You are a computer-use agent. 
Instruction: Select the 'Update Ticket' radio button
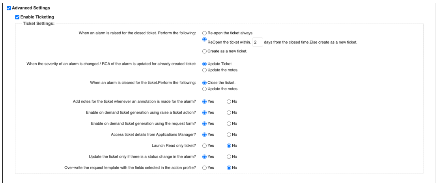pyautogui.click(x=204, y=64)
